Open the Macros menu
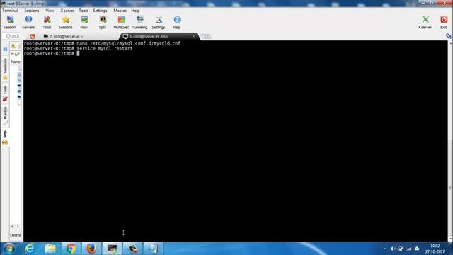Viewport: 453px width, 255px height. pyautogui.click(x=120, y=11)
